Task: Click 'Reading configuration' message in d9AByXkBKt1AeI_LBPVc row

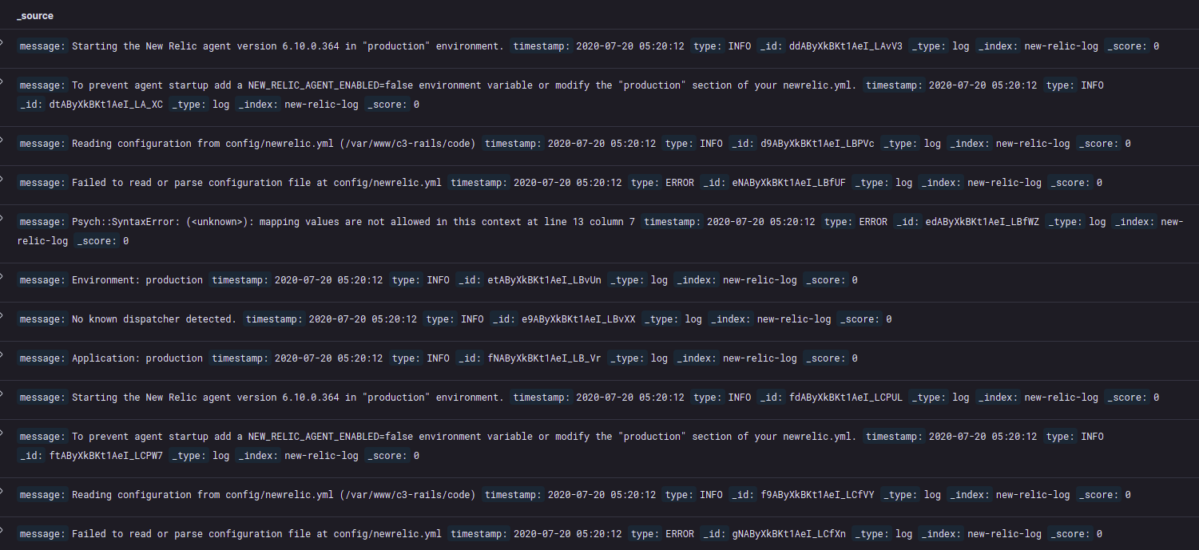Action: tap(274, 144)
